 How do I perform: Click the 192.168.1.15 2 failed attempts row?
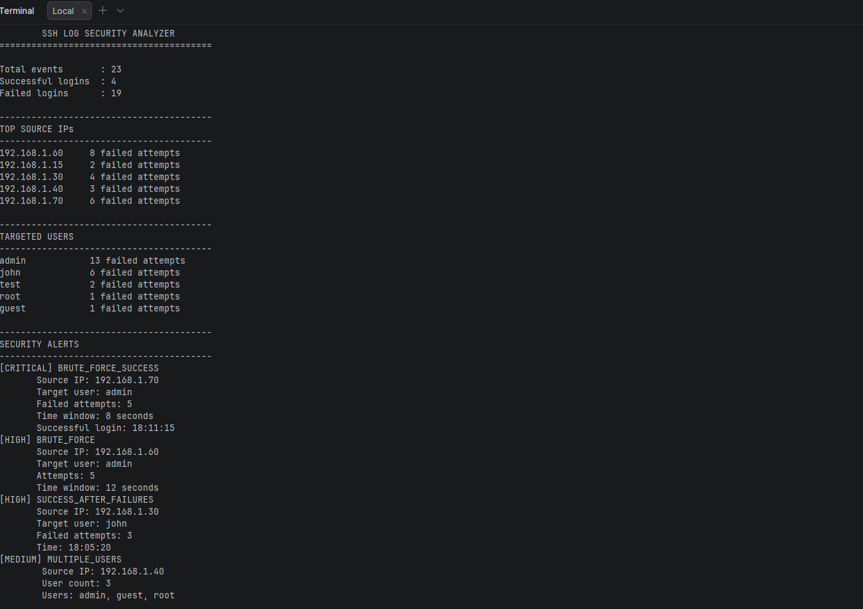90,165
